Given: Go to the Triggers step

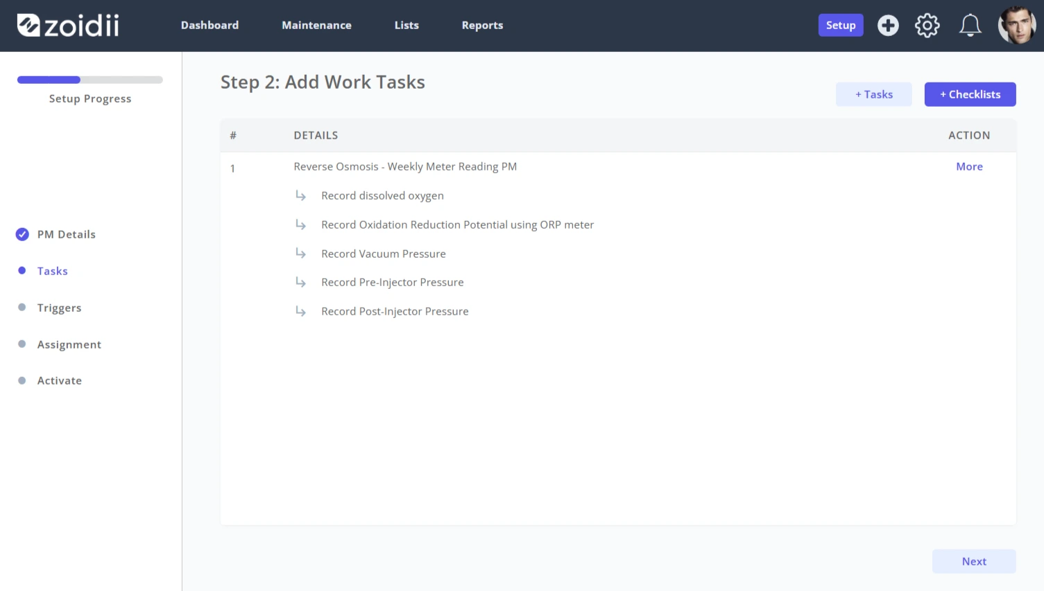Looking at the screenshot, I should 59,308.
